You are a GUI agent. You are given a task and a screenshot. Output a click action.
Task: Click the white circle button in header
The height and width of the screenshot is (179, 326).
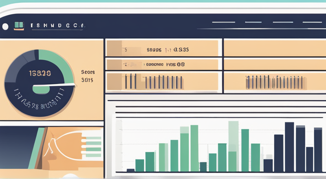(x=5, y=26)
